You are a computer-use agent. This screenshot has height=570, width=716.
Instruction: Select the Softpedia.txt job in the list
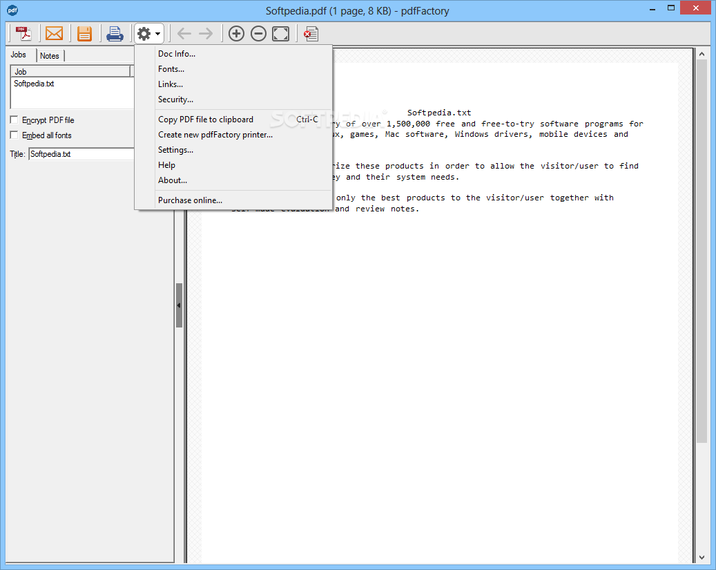pos(34,84)
